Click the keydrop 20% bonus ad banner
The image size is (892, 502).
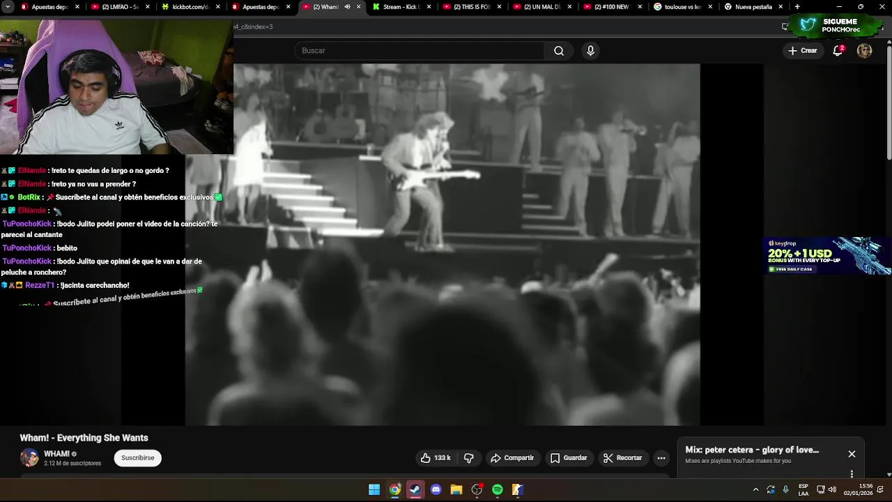pyautogui.click(x=828, y=256)
